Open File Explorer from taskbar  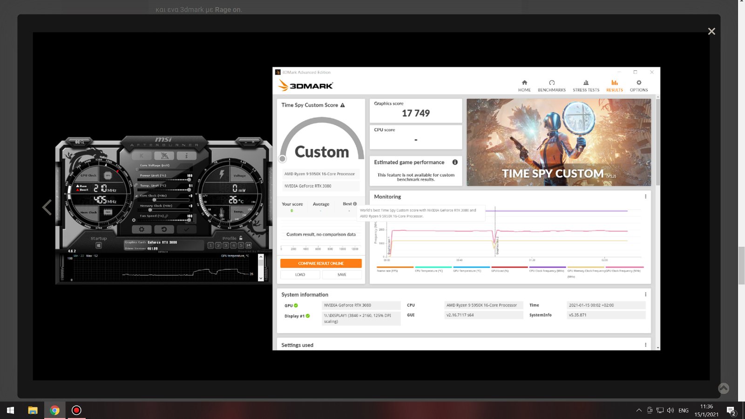(x=33, y=410)
